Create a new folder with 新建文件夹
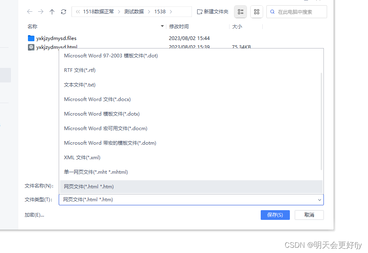 (x=213, y=12)
